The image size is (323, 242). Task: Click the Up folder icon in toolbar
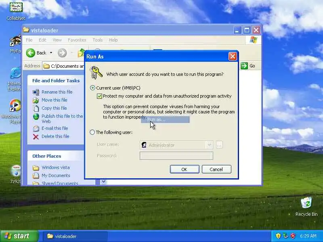(x=81, y=53)
